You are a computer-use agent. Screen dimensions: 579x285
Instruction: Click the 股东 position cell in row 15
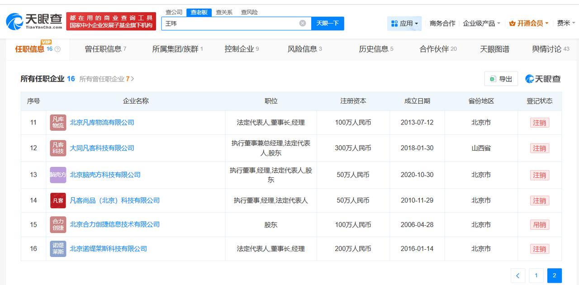(x=271, y=224)
